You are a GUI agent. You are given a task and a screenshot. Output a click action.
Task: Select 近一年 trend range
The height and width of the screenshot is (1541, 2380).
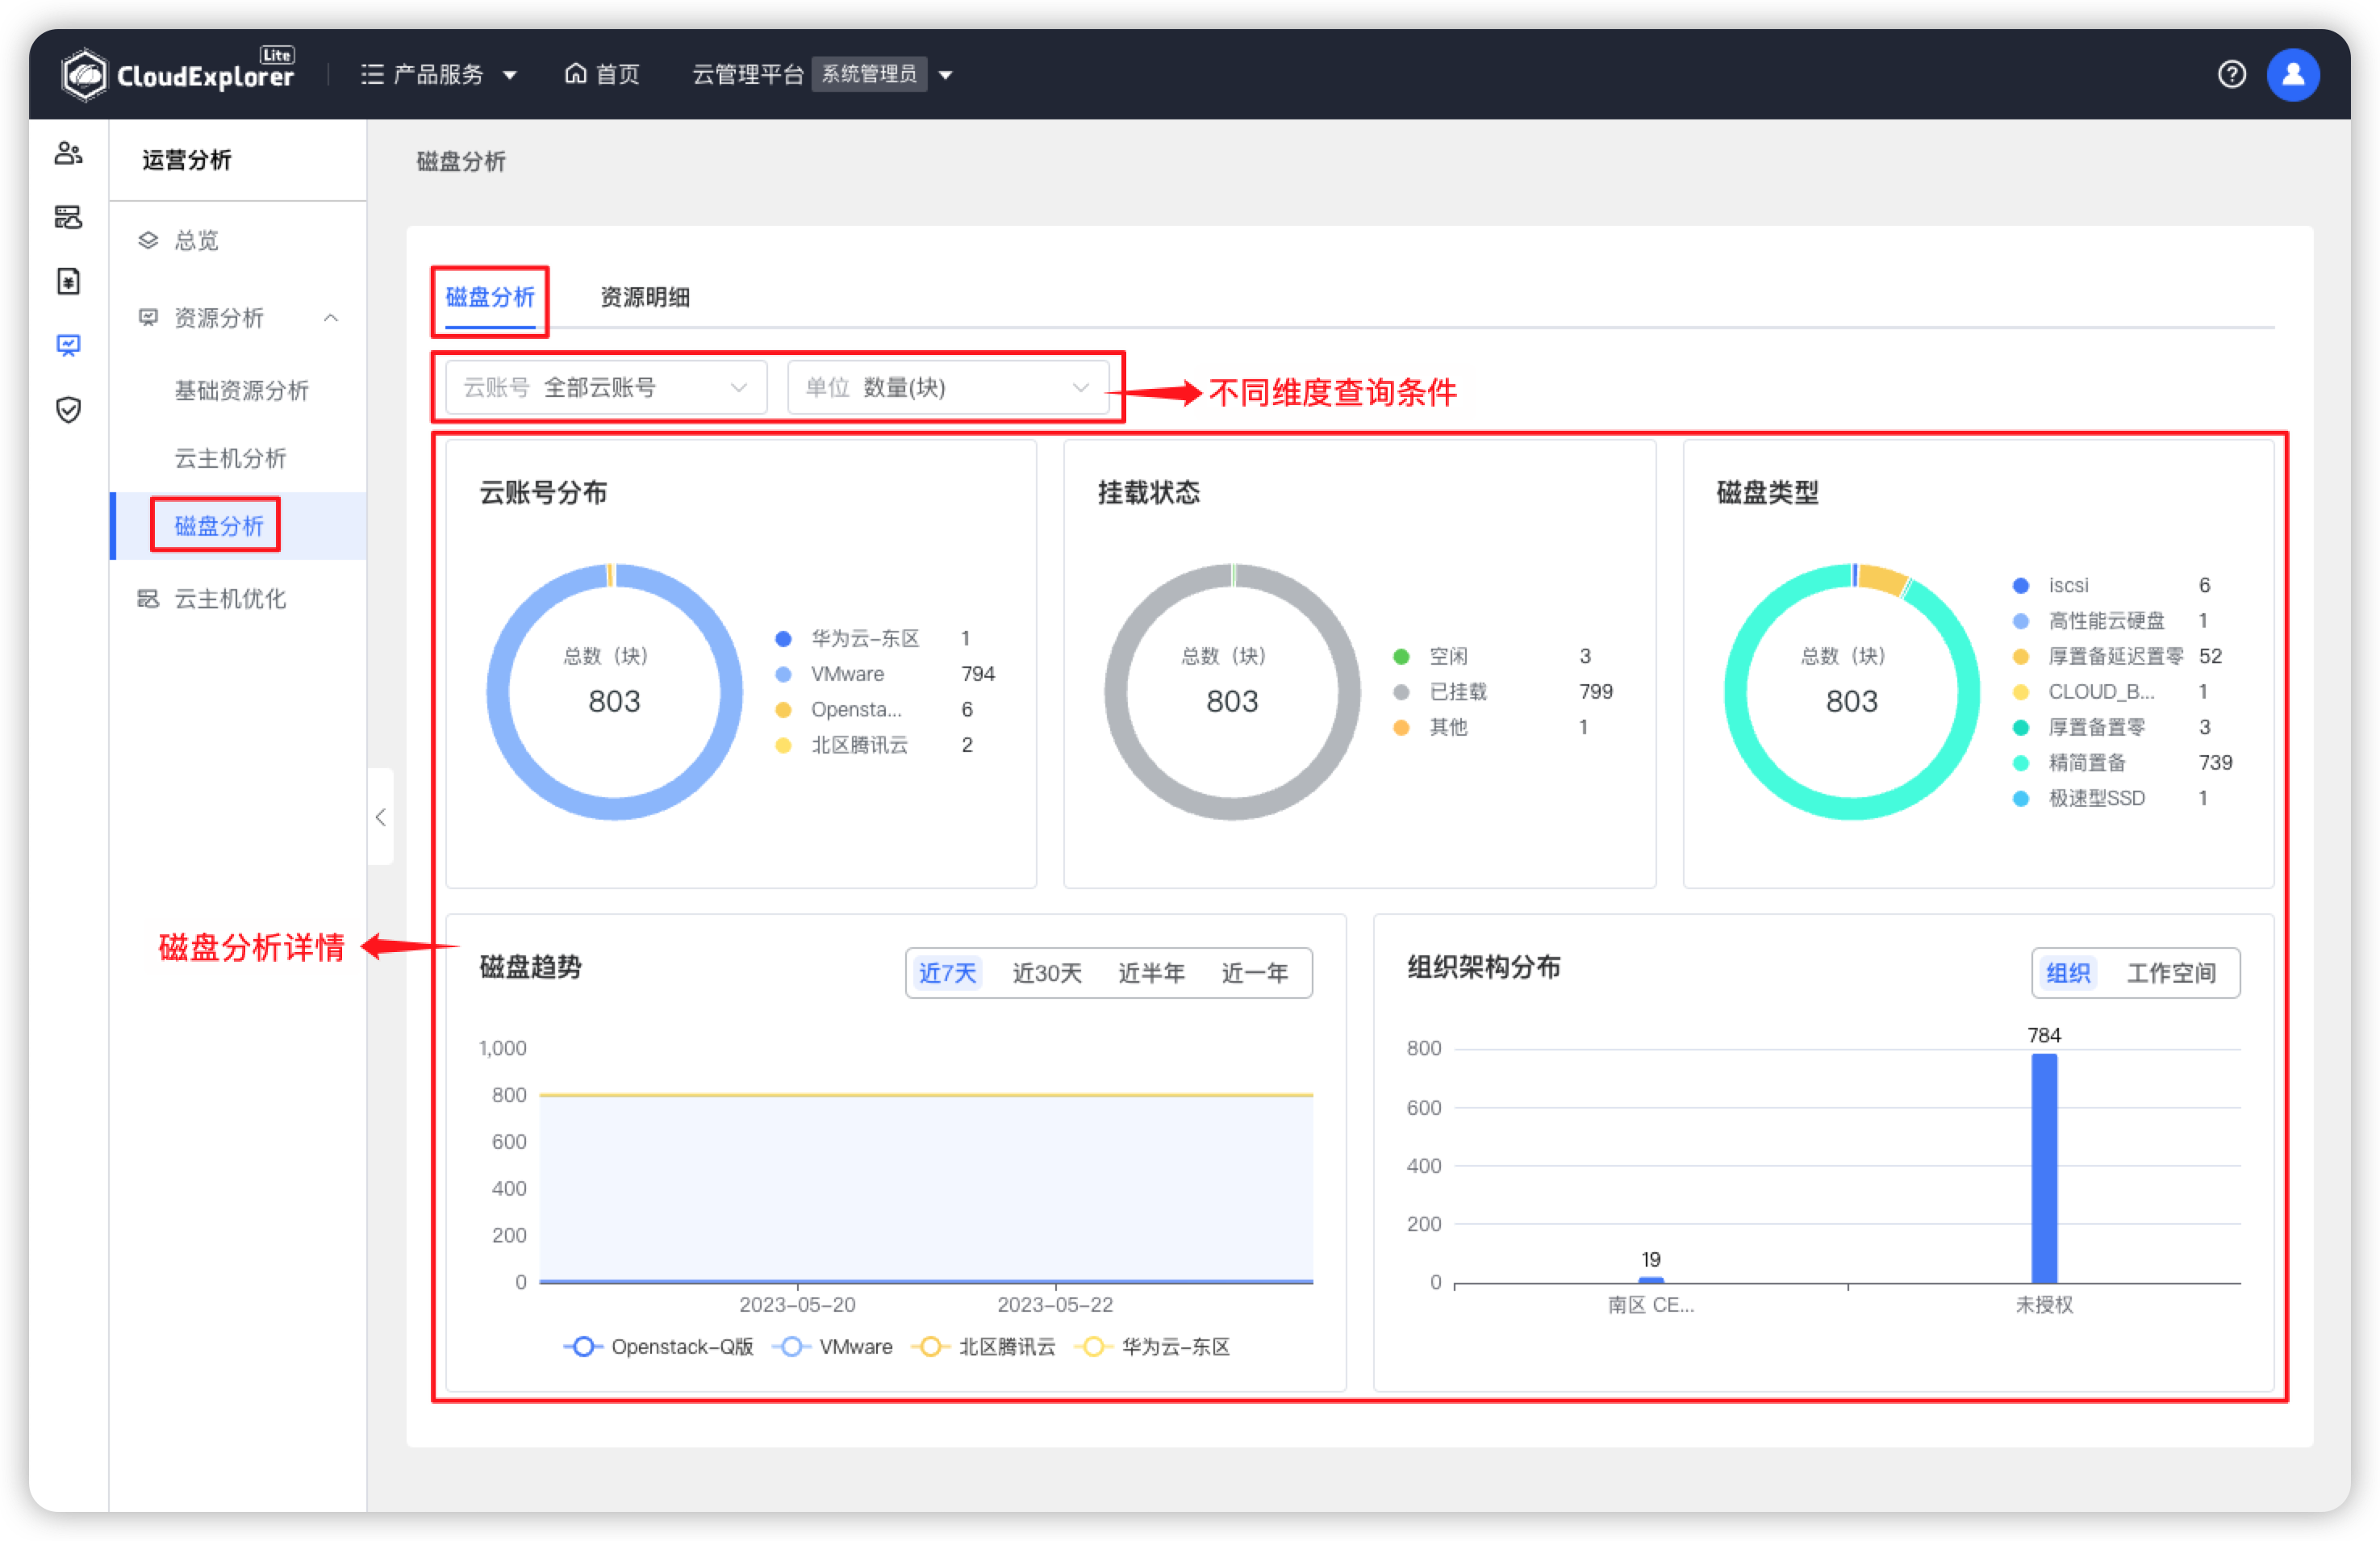[x=1254, y=973]
